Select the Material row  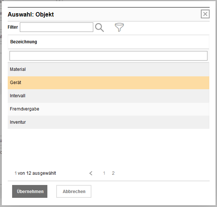coord(108,69)
